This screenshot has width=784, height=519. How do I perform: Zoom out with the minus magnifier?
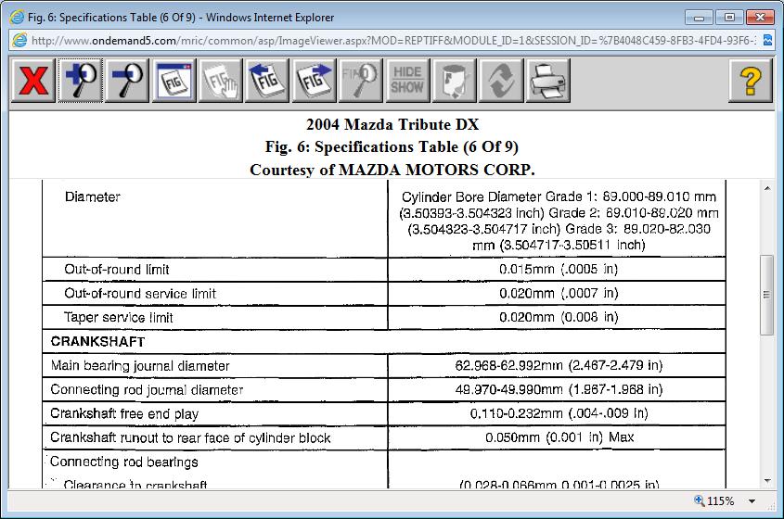tap(127, 81)
